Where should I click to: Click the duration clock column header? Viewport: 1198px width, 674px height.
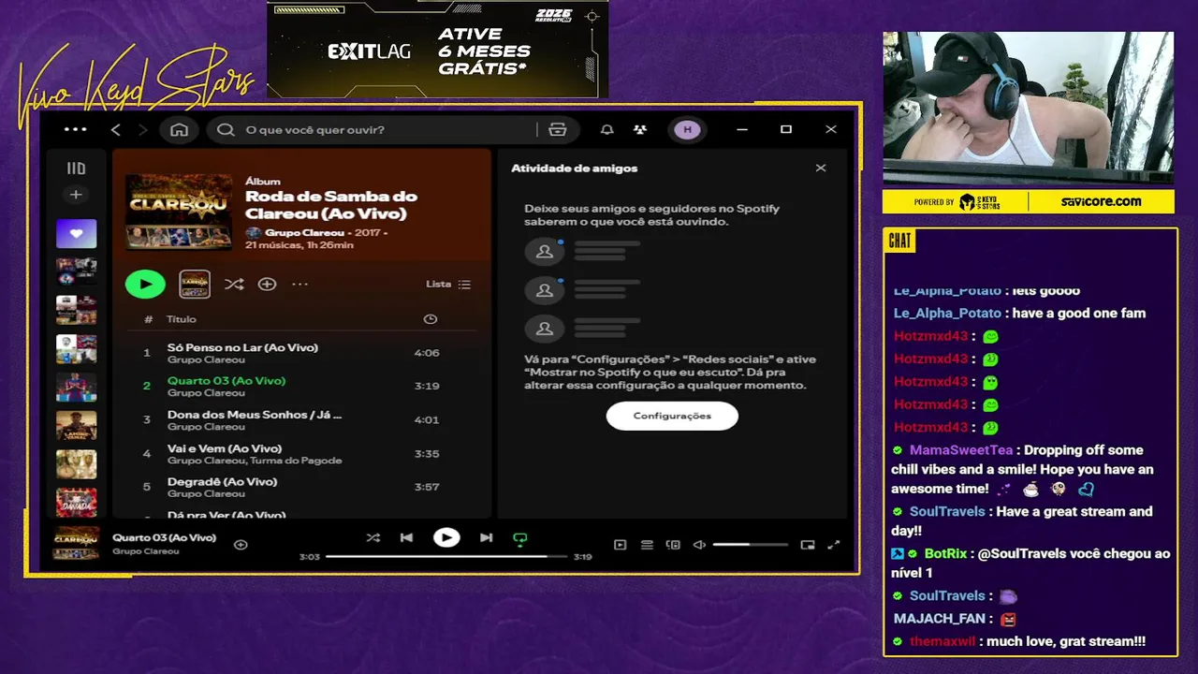pos(430,319)
